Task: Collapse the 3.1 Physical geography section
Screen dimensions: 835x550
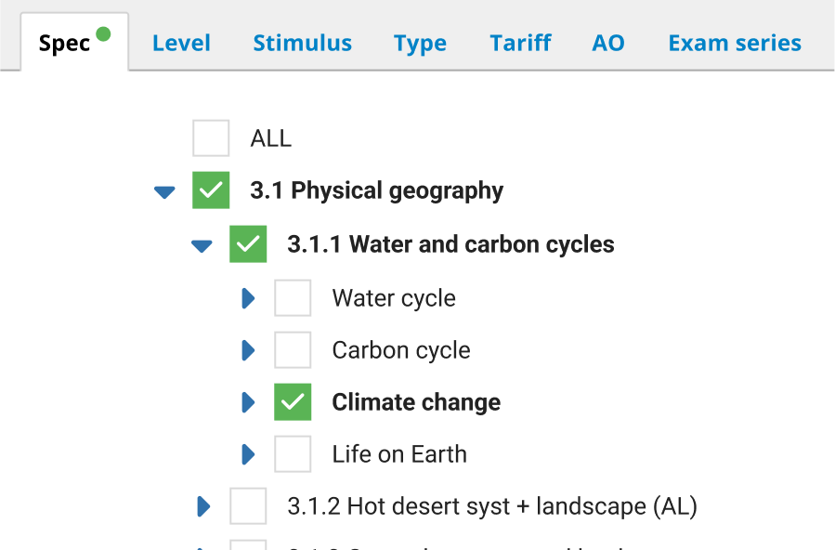Action: pyautogui.click(x=164, y=192)
